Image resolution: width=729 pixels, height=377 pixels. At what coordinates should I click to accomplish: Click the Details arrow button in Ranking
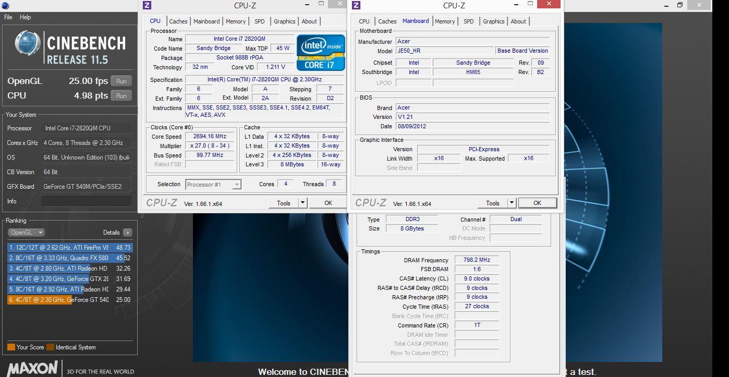pos(127,233)
